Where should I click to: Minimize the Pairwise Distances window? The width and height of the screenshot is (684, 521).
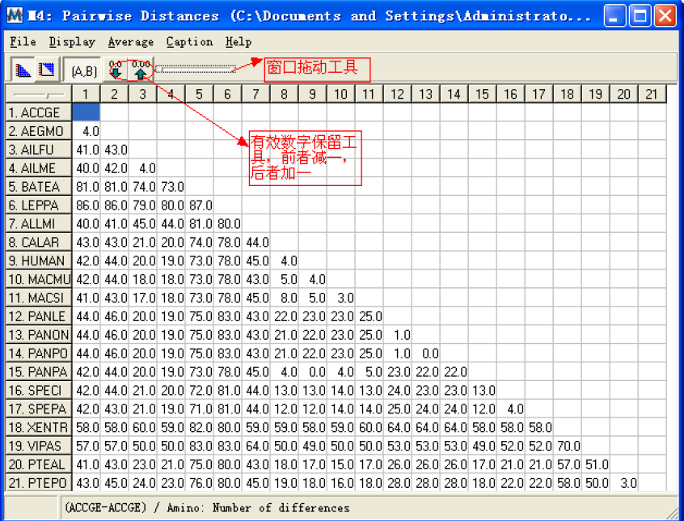pyautogui.click(x=614, y=16)
